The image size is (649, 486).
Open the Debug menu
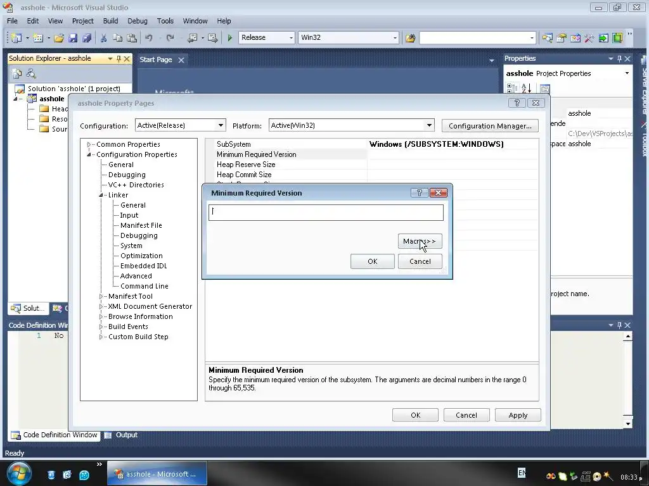click(138, 21)
